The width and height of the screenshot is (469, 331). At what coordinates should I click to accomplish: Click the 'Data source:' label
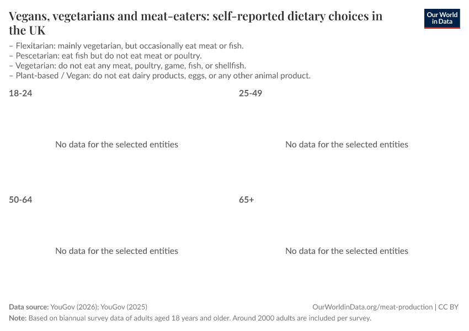[x=29, y=307]
